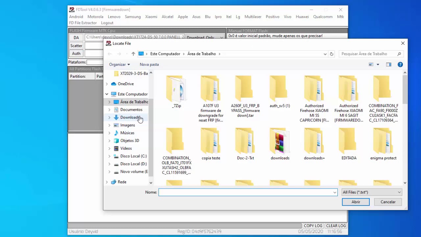The width and height of the screenshot is (421, 237).
Task: Select the downloads+ folder
Action: (314, 144)
